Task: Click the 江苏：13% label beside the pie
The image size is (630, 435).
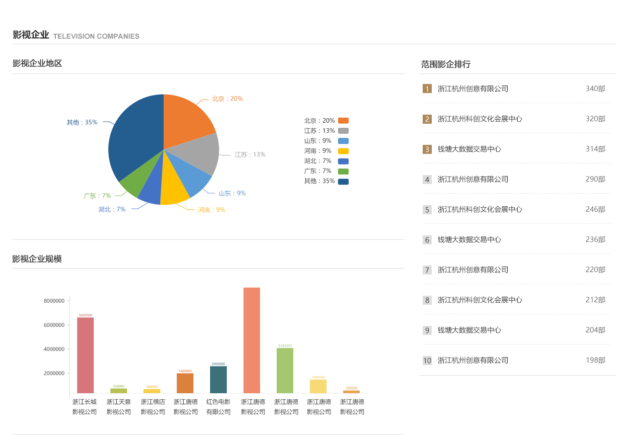Action: [250, 154]
